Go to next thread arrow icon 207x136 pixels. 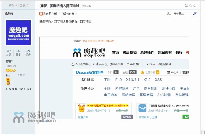[195, 5]
